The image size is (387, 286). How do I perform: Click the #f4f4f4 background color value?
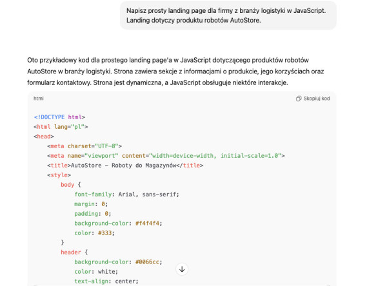[149, 224]
